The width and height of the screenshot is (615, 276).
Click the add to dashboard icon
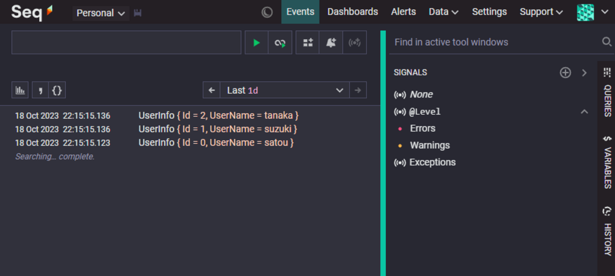tap(308, 43)
